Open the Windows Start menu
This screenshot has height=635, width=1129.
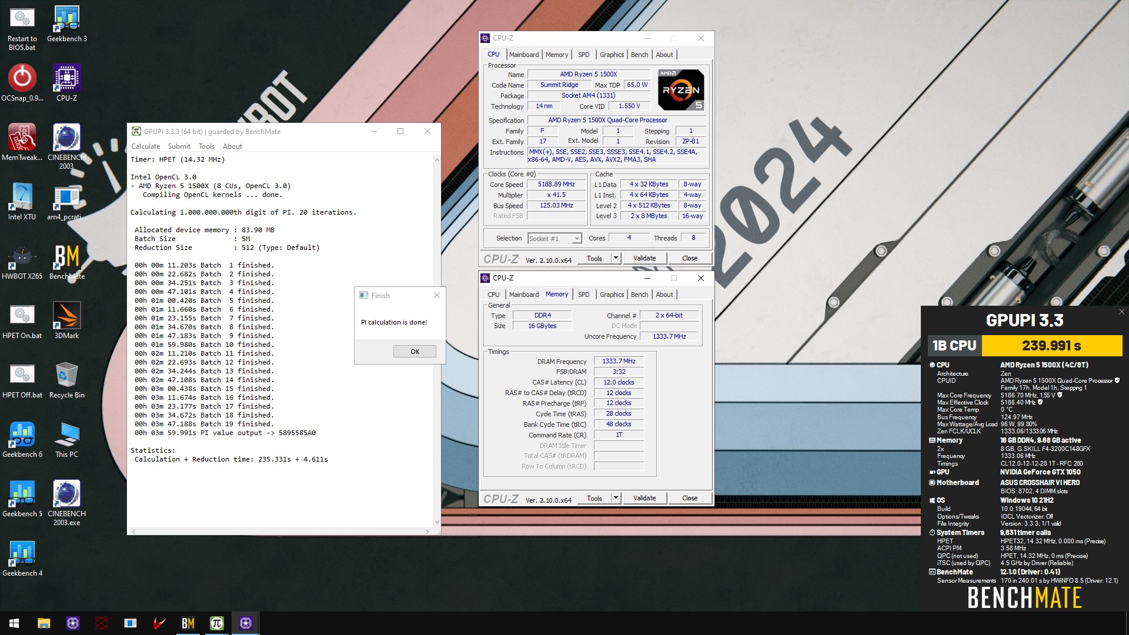point(14,623)
